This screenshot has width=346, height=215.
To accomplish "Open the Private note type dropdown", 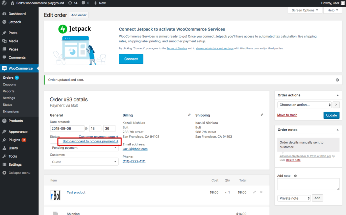I will tap(294, 198).
